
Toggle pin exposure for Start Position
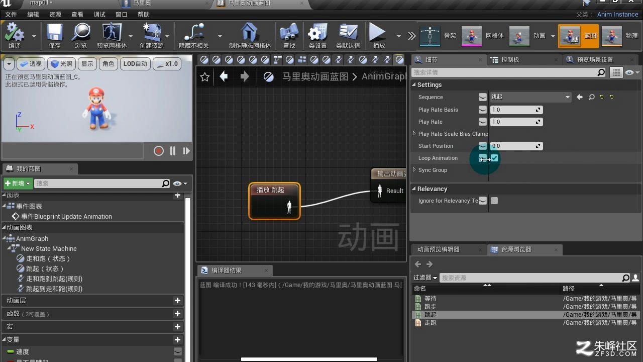click(x=482, y=146)
